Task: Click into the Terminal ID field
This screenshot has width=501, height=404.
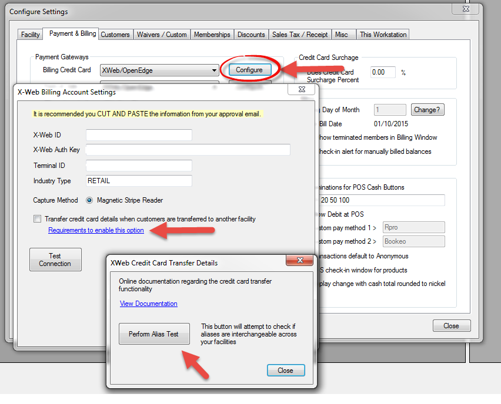Action: [x=139, y=166]
